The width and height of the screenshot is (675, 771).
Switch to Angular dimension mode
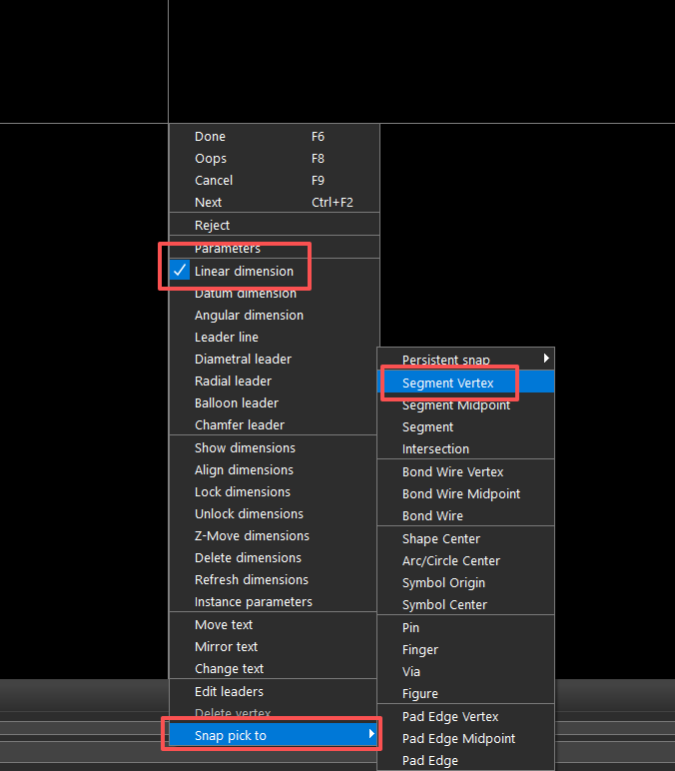(249, 315)
